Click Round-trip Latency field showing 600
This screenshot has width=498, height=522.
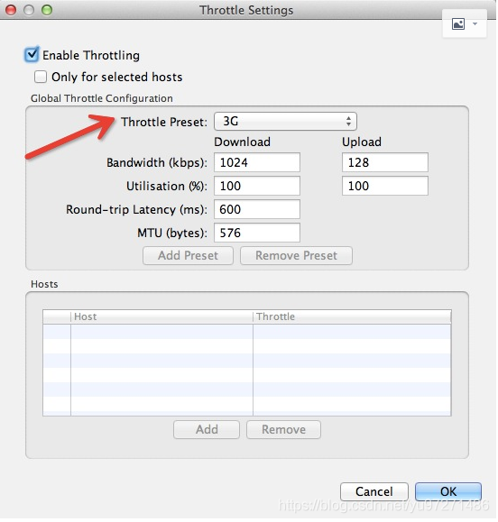[258, 210]
